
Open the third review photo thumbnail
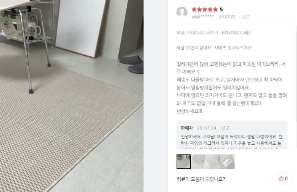pos(213,162)
